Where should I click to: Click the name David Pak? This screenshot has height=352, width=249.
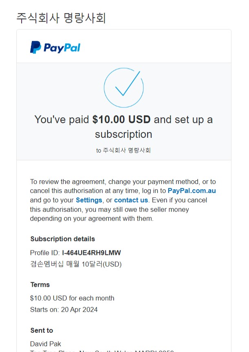46,344
